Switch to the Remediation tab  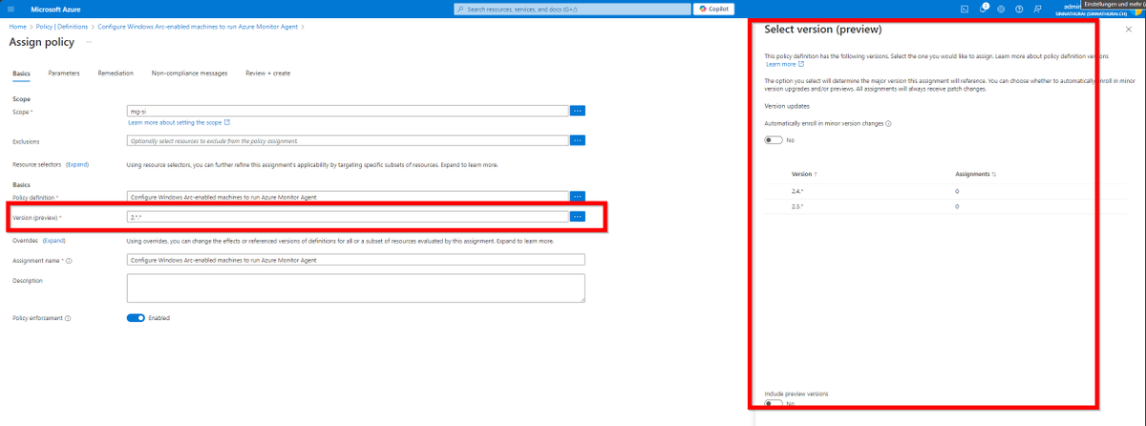116,73
